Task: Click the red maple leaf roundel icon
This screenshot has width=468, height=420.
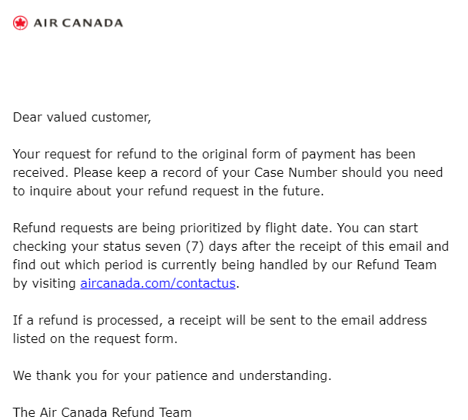Action: pyautogui.click(x=20, y=23)
